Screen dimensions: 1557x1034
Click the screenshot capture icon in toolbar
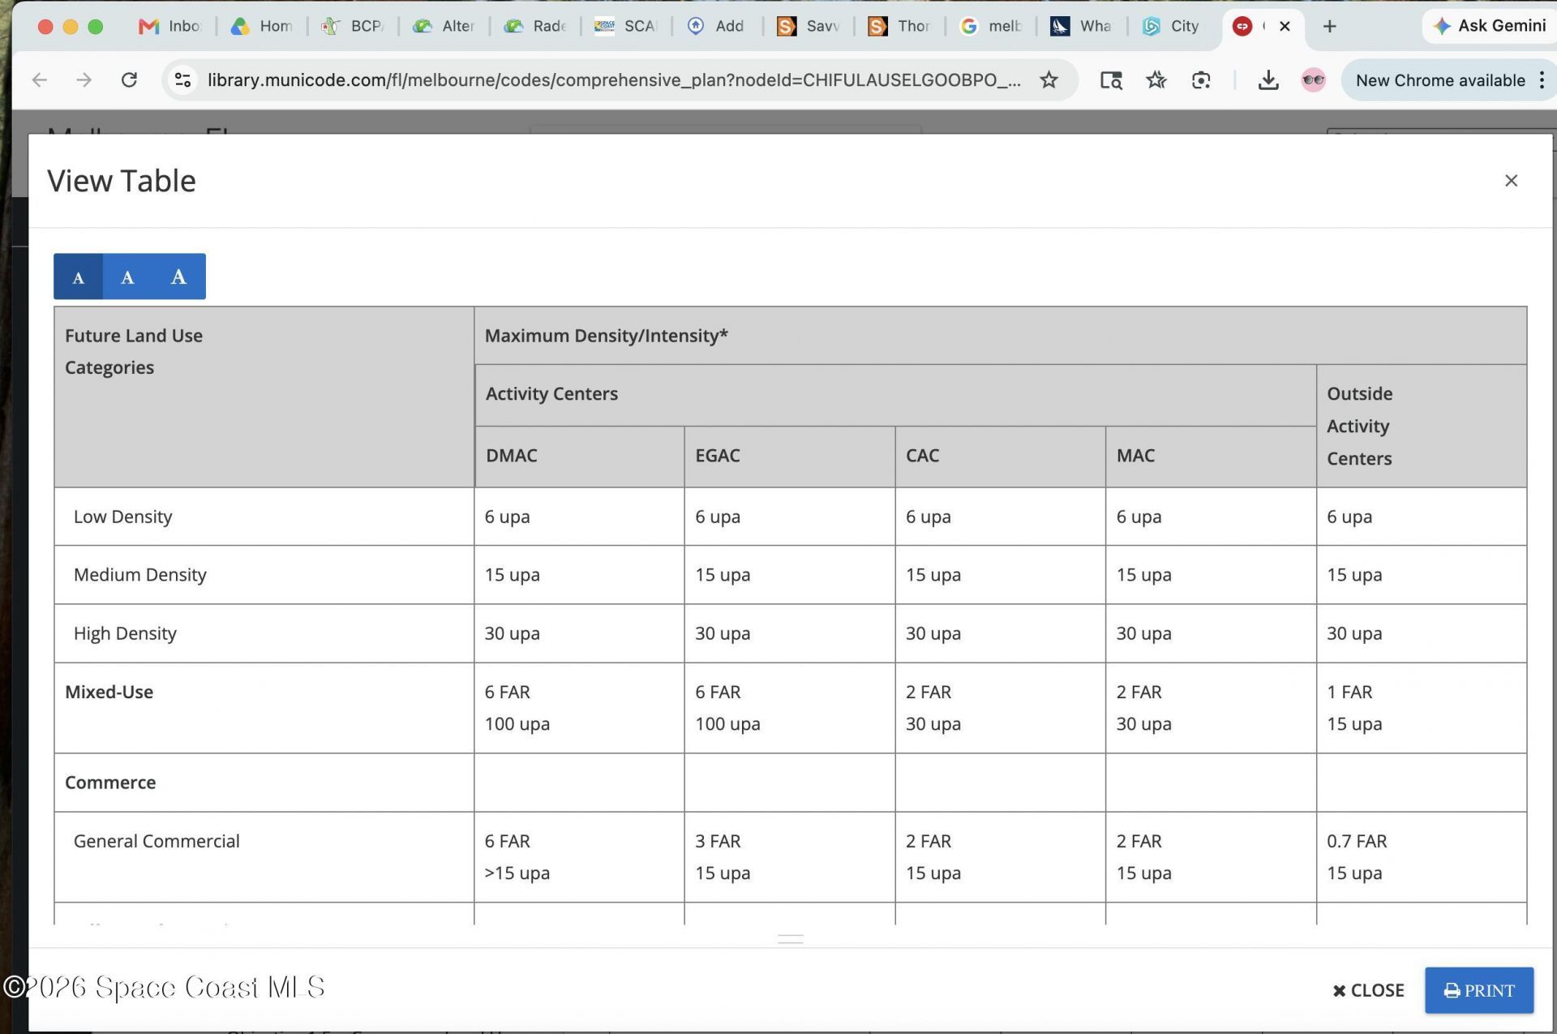(1201, 79)
